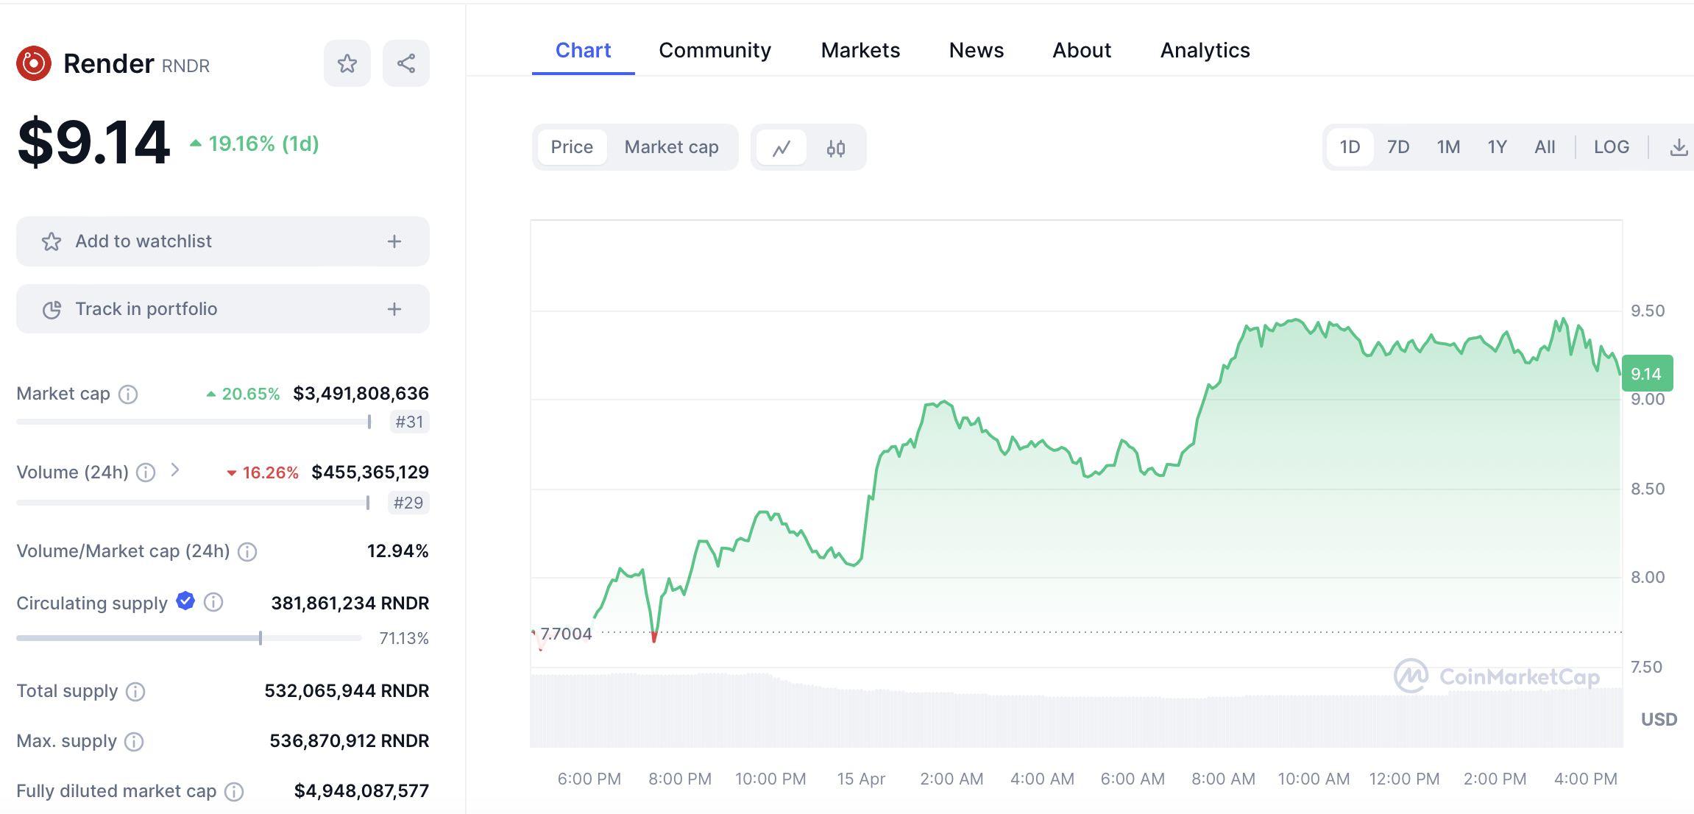1694x814 pixels.
Task: Switch to candlestick chart icon
Action: (836, 148)
